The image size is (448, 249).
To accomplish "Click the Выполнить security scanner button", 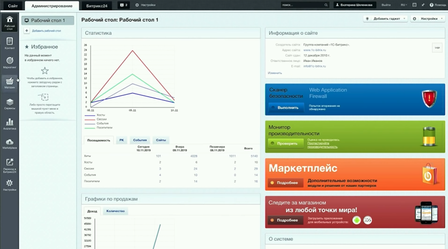I will (285, 108).
